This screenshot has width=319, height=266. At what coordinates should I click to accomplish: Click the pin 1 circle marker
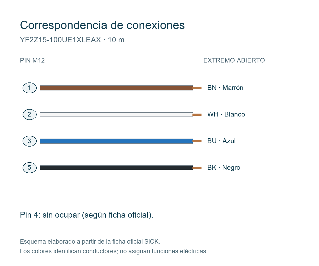[30, 88]
